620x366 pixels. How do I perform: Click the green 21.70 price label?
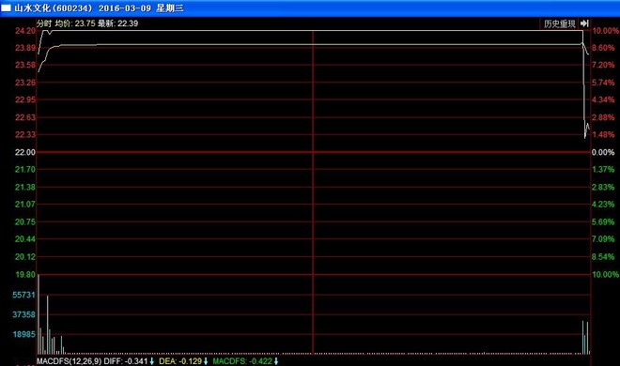click(25, 169)
